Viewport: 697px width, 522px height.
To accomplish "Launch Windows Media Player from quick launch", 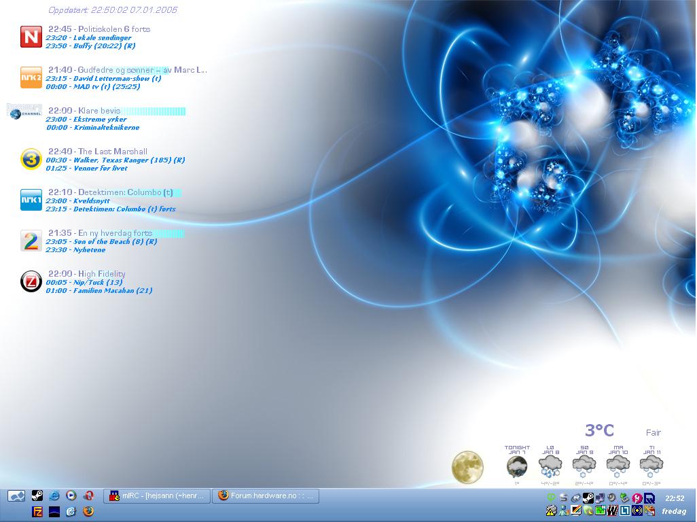I will (71, 496).
